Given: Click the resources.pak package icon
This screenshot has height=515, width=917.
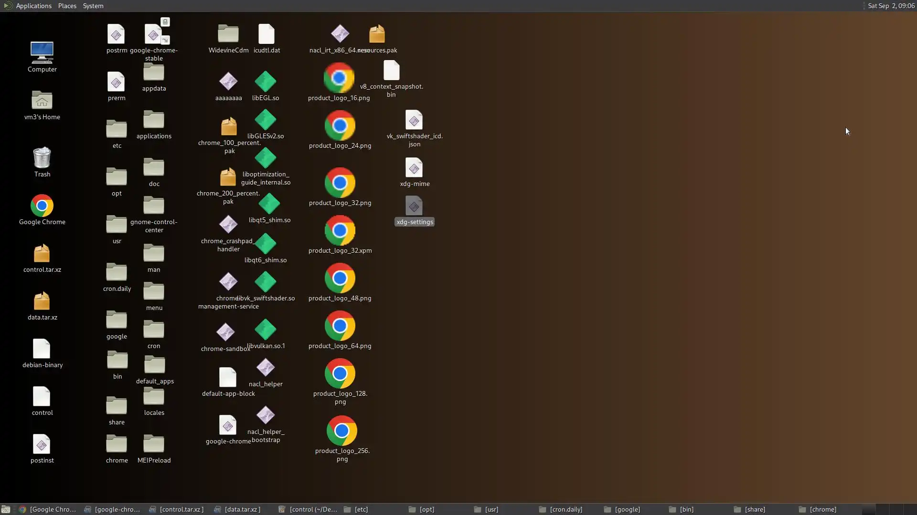Looking at the screenshot, I should pos(377,34).
